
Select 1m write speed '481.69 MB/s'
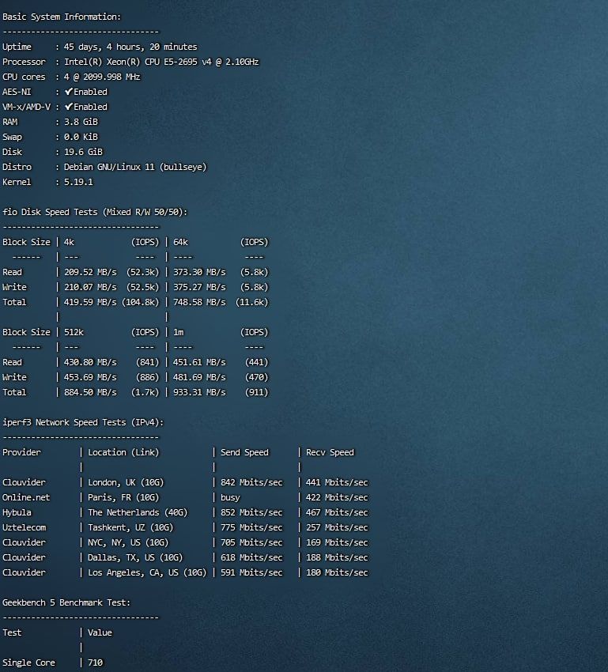pos(199,377)
